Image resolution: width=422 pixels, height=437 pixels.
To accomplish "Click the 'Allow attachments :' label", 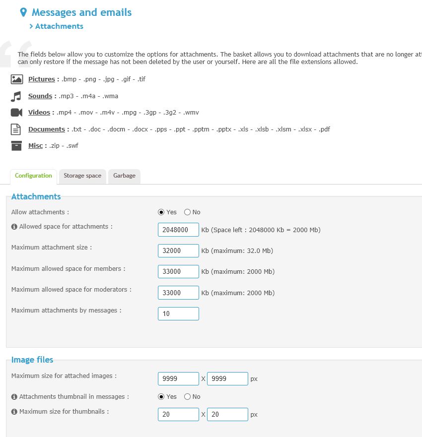I will pyautogui.click(x=40, y=212).
